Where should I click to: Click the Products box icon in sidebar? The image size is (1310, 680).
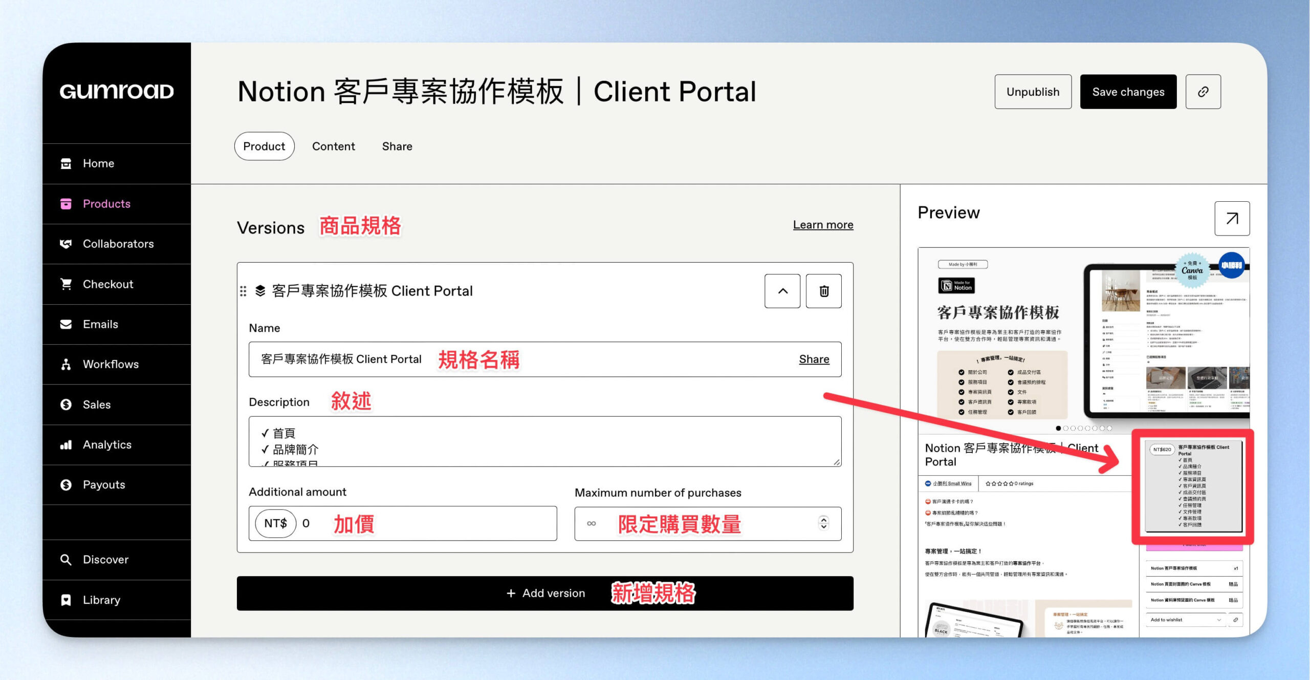[x=66, y=204]
